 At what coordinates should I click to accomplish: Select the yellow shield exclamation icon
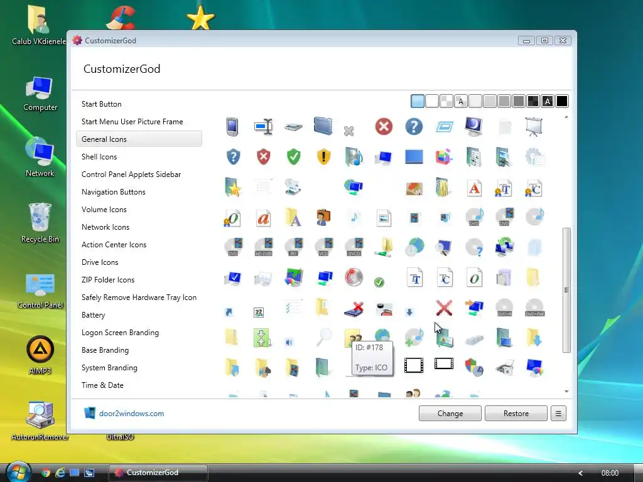click(x=323, y=156)
